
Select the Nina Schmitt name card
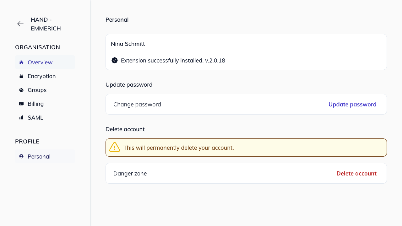[128, 44]
